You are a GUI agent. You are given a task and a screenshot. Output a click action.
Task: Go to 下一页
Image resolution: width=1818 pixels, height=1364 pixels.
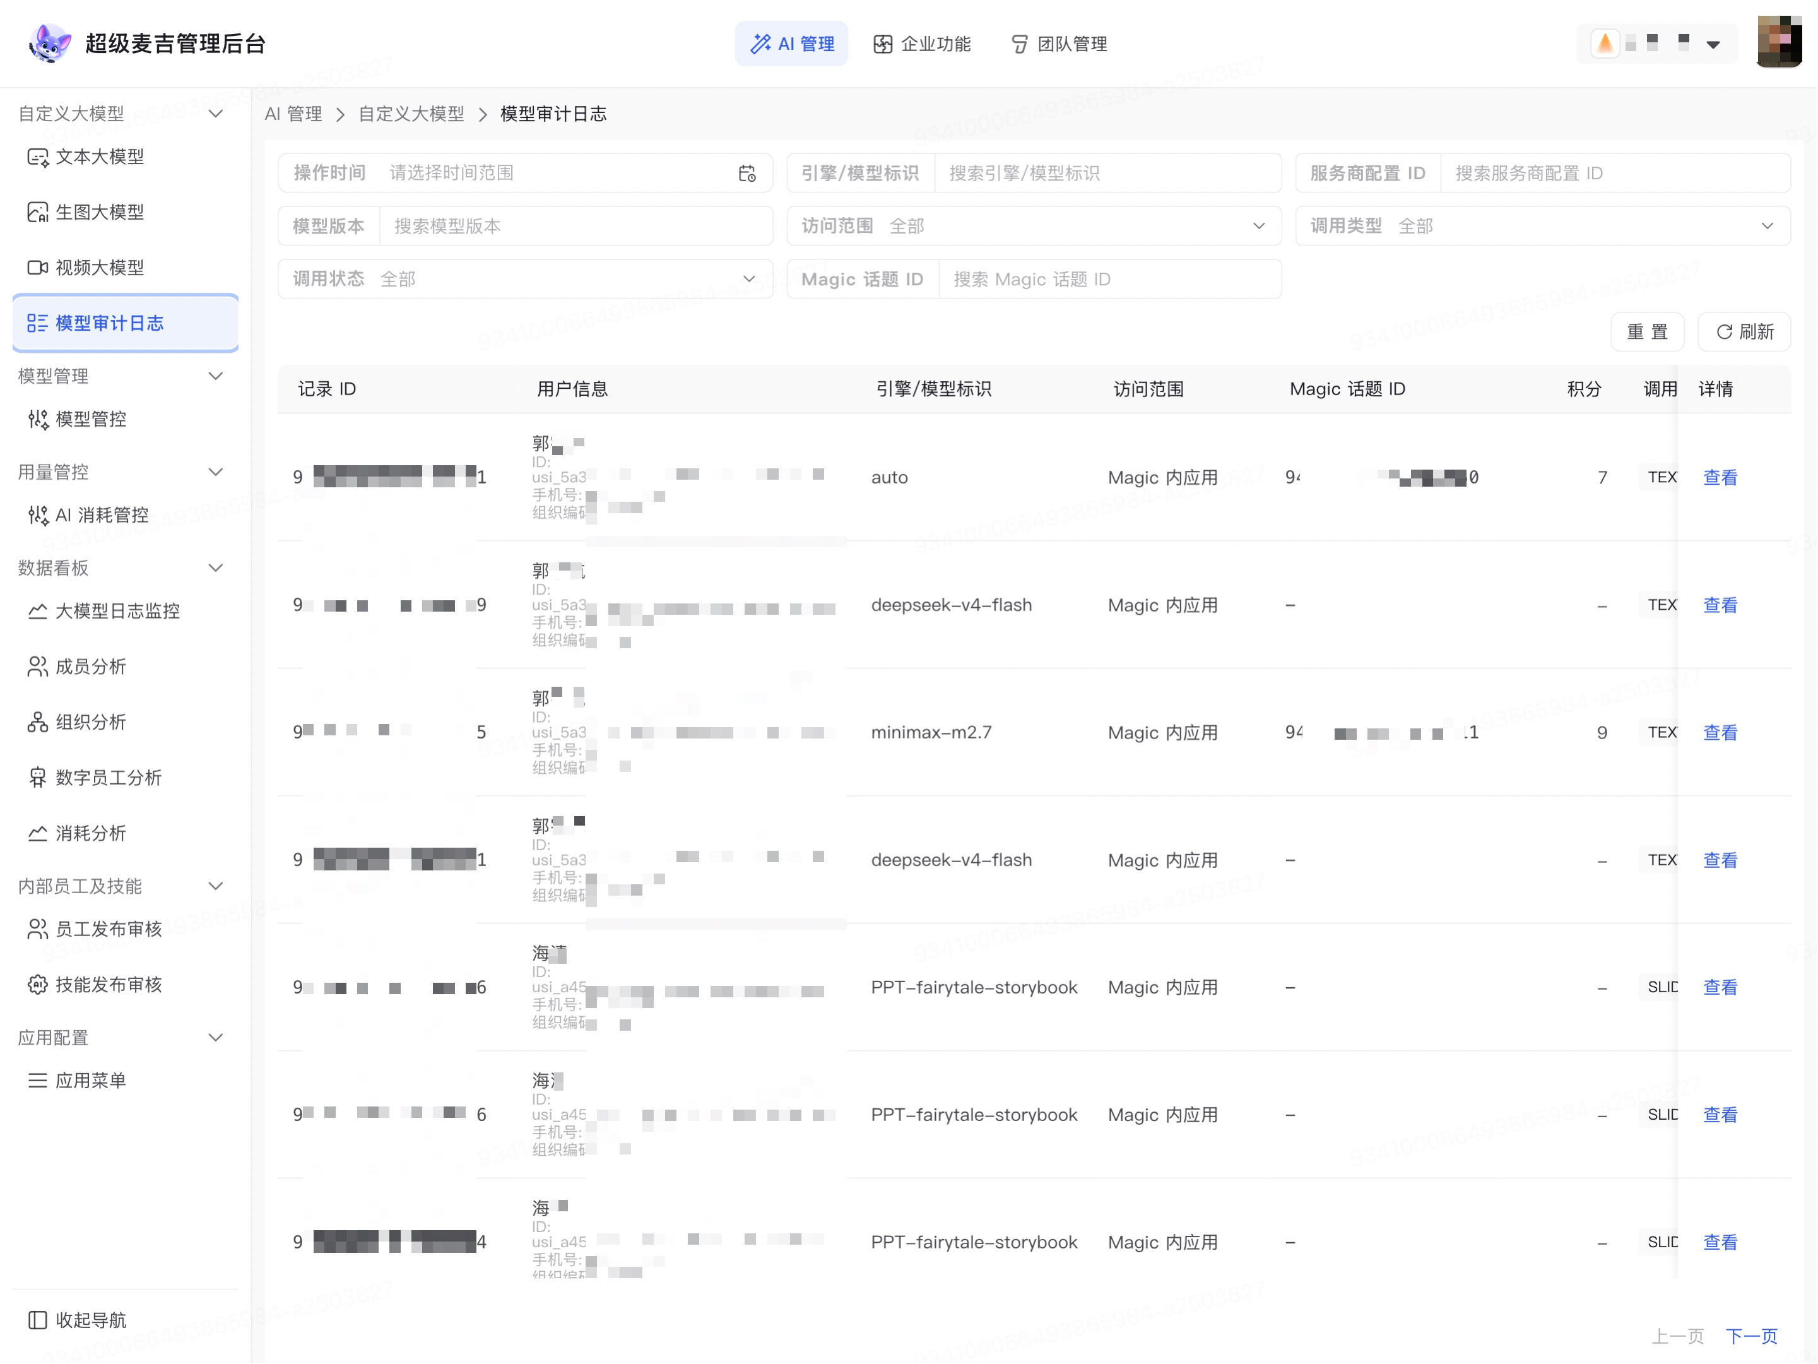click(1752, 1336)
